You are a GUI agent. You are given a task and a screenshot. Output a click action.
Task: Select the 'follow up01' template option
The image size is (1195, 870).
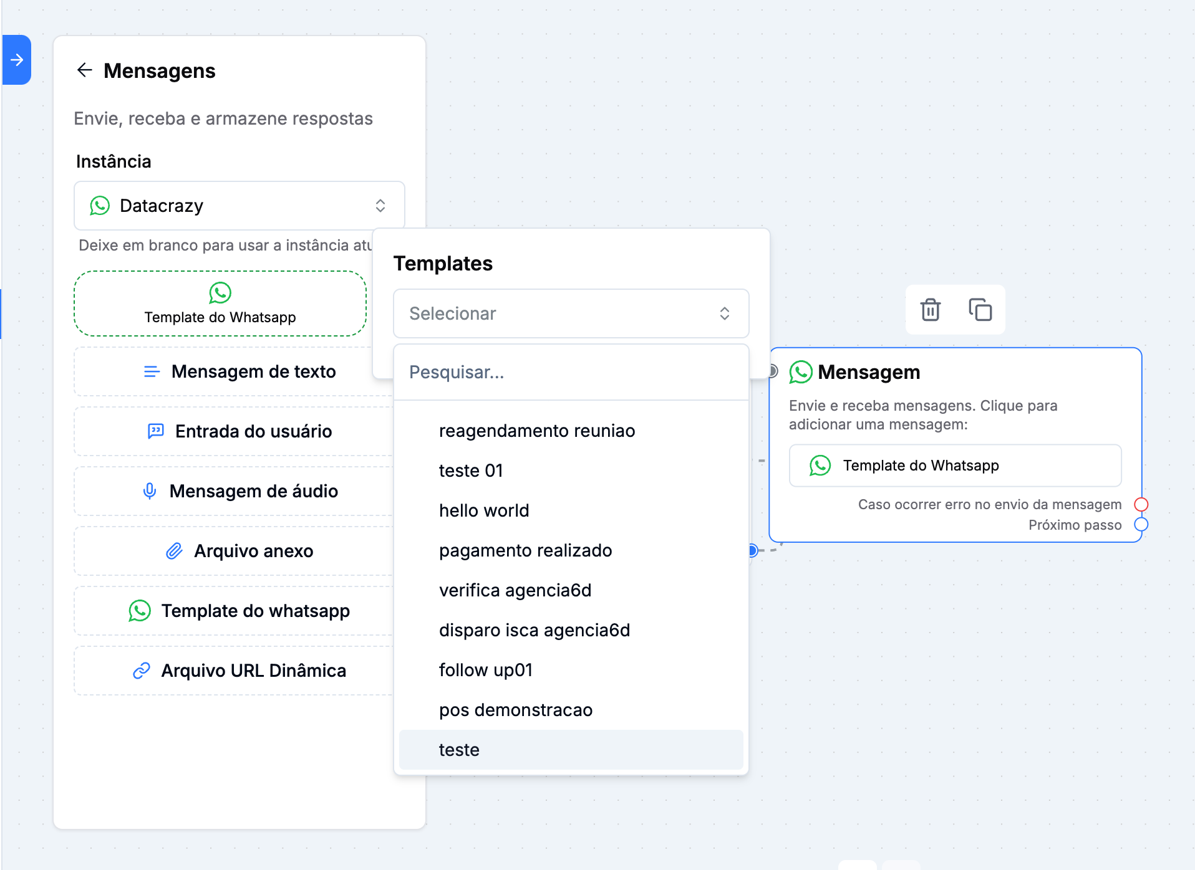(x=486, y=670)
